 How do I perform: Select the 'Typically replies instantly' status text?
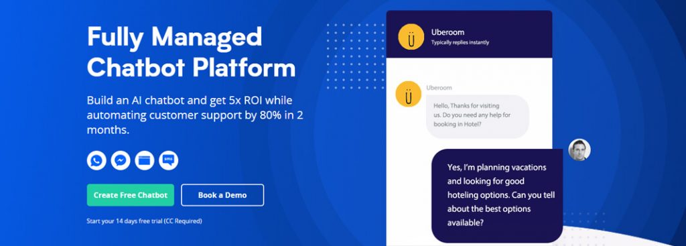[x=460, y=43]
